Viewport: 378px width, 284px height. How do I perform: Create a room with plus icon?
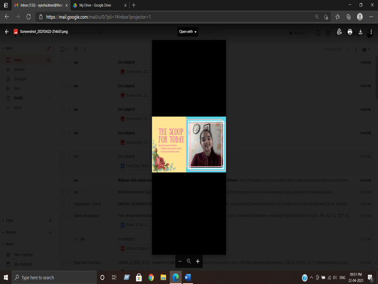pos(50,232)
